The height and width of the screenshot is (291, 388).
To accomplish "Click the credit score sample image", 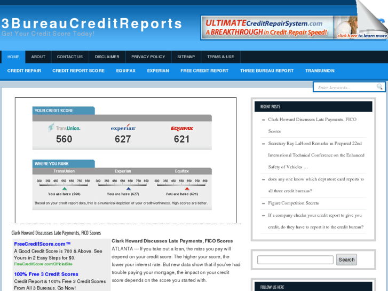I will point(126,160).
